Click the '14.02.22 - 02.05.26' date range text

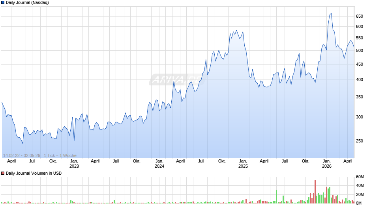22,155
